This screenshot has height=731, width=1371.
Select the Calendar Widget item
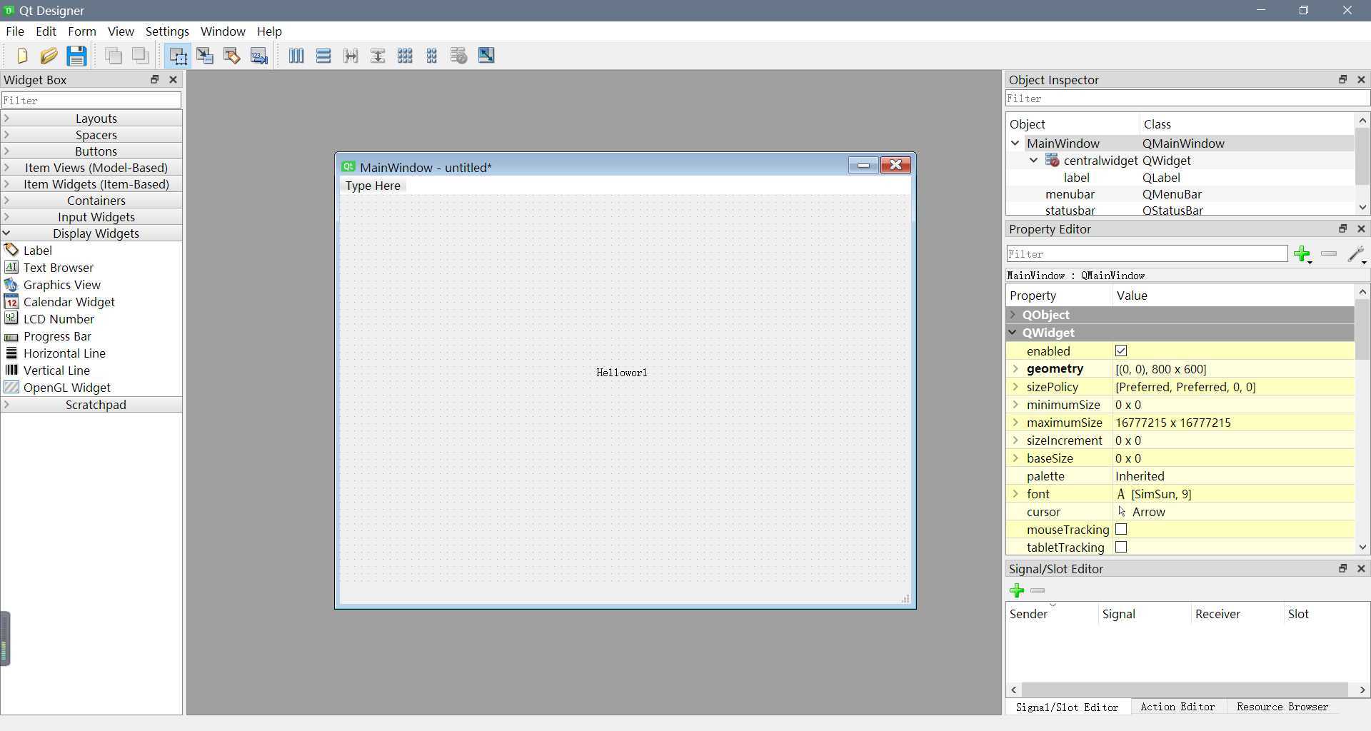tap(69, 302)
